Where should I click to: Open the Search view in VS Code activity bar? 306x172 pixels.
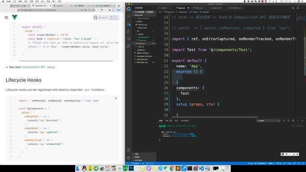pyautogui.click(x=129, y=16)
